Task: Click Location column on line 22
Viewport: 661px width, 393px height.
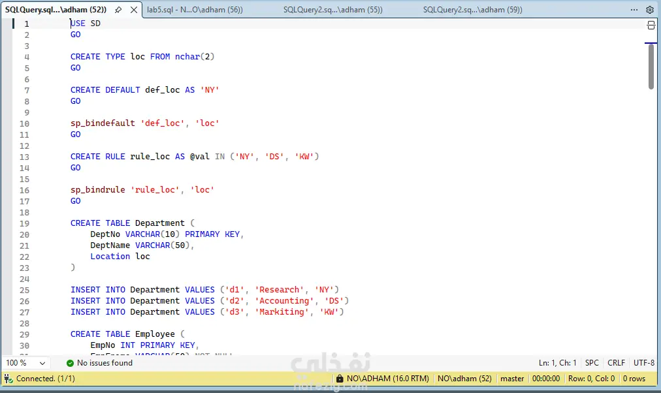Action: pos(110,257)
